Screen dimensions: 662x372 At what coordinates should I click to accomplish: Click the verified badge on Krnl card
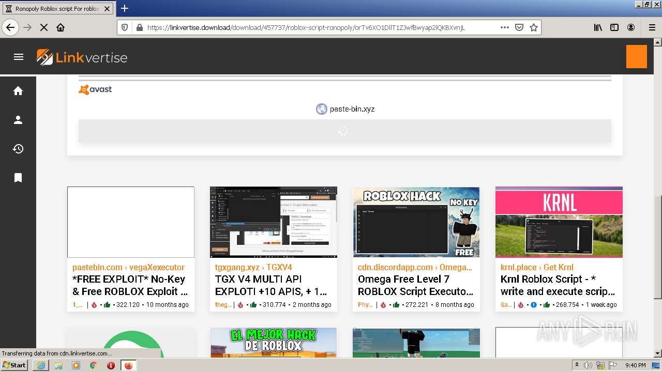tap(534, 305)
